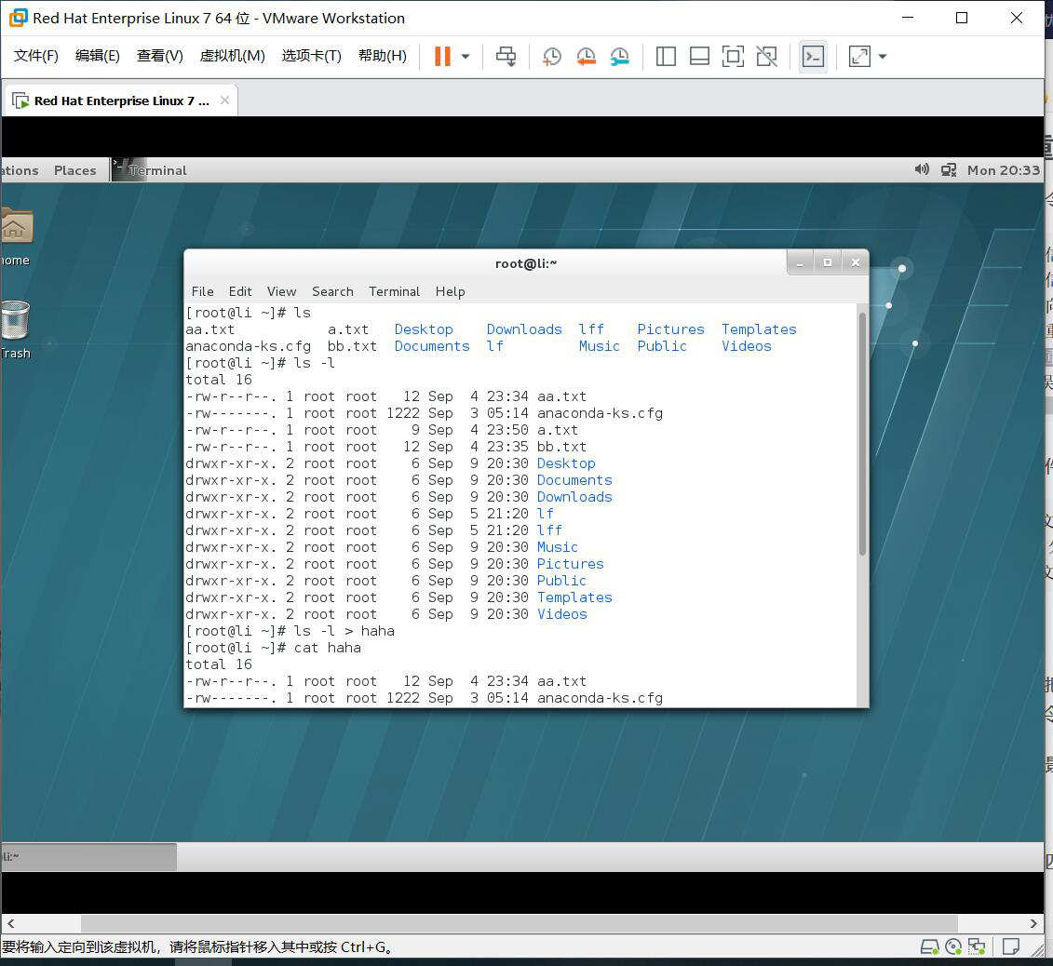Image resolution: width=1053 pixels, height=966 pixels.
Task: Open the terminal Edit menu
Action: 240,291
